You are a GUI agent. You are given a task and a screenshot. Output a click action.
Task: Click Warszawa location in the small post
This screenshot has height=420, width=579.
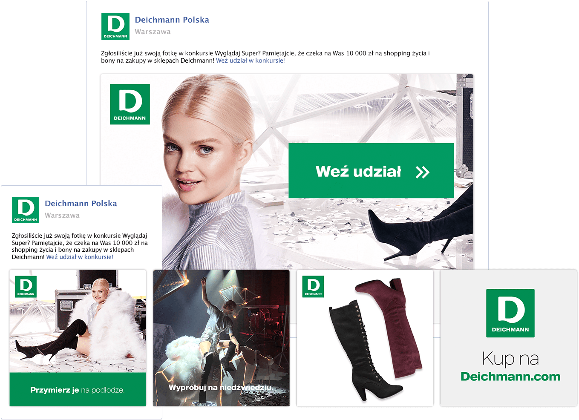[x=62, y=216]
